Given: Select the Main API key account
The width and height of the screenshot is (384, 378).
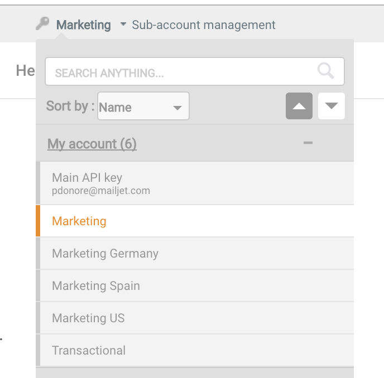Looking at the screenshot, I should point(87,178).
